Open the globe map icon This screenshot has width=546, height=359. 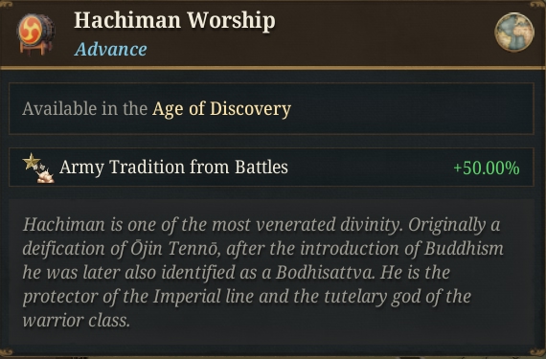tap(514, 32)
